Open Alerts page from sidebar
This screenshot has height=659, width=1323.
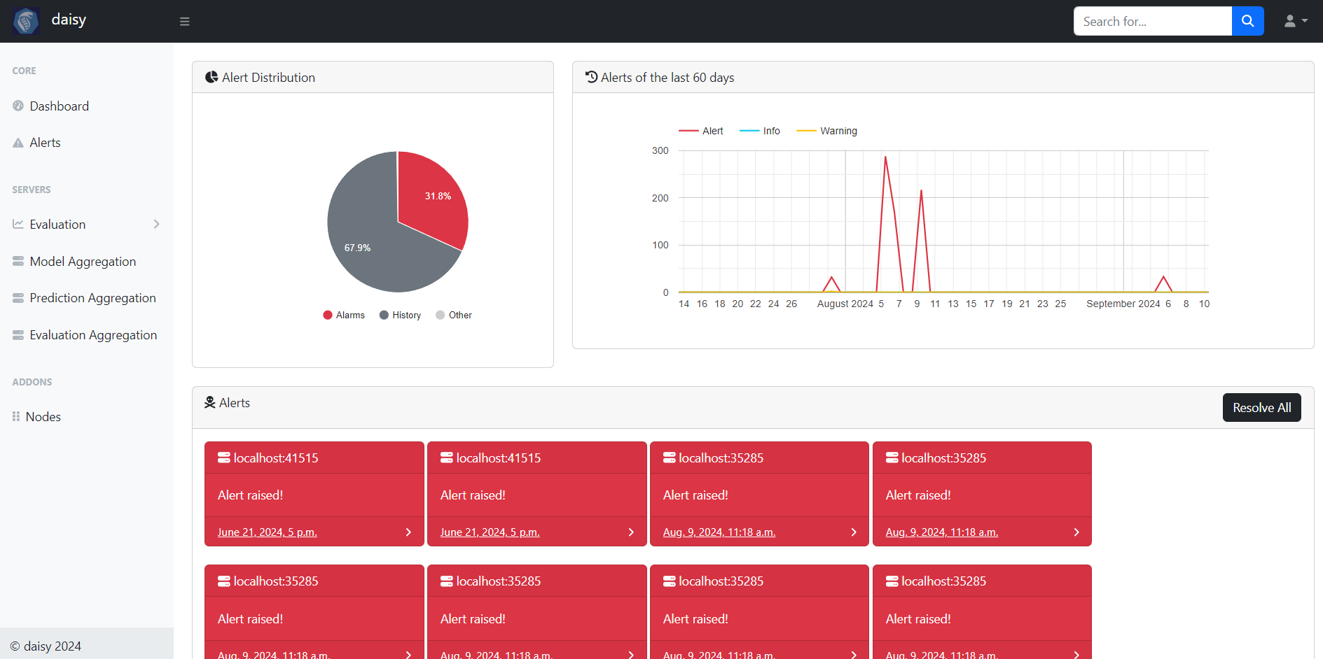pyautogui.click(x=45, y=143)
